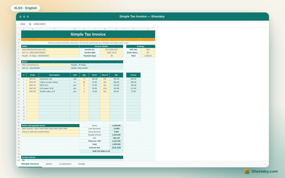This screenshot has height=178, width=285.
Task: Visit the Sheetaky.com link
Action: point(264,171)
